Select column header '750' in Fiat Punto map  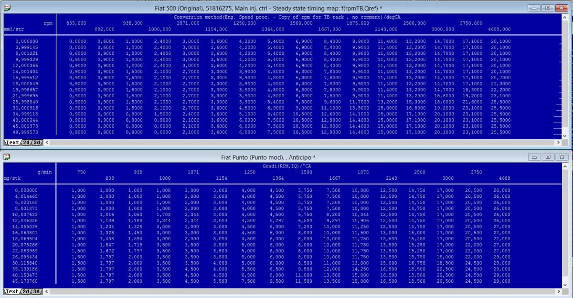pyautogui.click(x=82, y=172)
